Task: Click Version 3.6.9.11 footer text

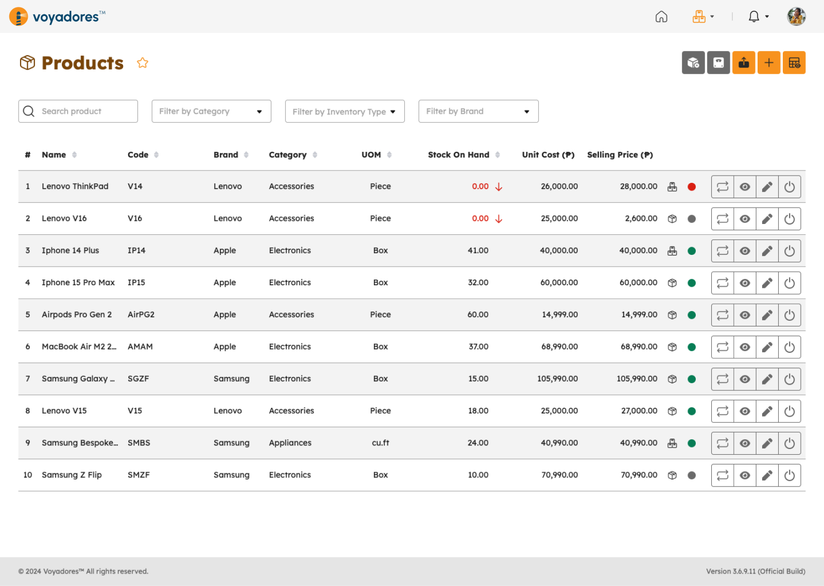Action: pyautogui.click(x=756, y=571)
